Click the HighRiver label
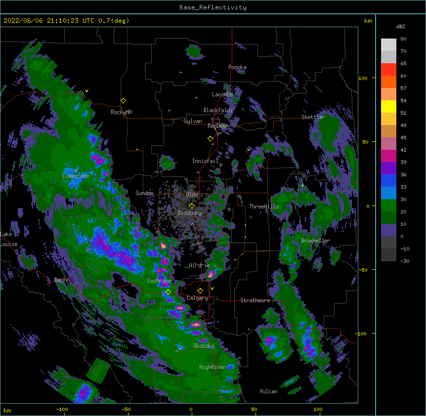This screenshot has width=426, height=416. (x=213, y=367)
